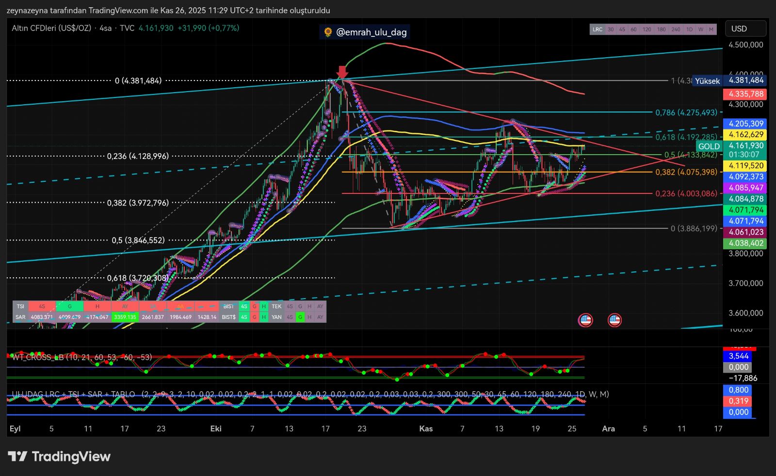Viewport: 776px width, 476px height.
Task: Click the sunflower icon beside @emrah_ulu_dag
Action: pos(328,32)
